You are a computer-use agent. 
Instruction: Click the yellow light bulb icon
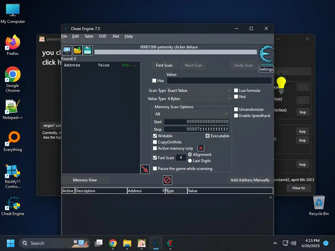pos(281,85)
